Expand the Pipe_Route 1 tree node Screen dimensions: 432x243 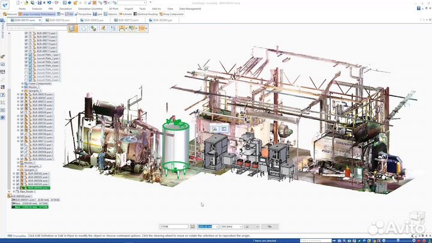(13, 191)
